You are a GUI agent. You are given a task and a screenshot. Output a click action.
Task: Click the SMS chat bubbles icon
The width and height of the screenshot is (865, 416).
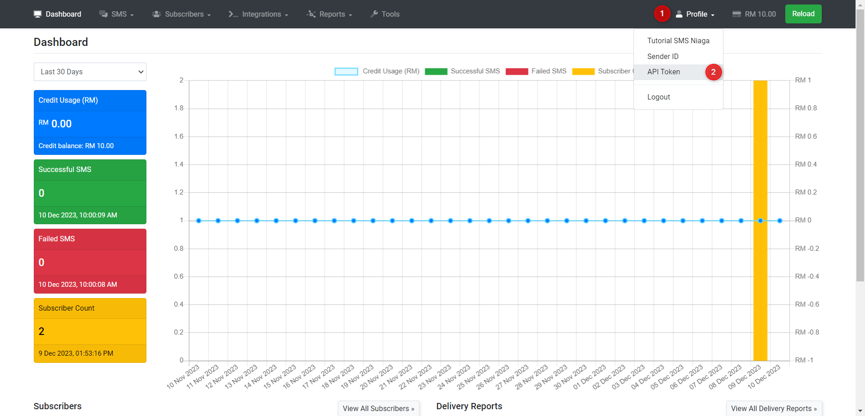(103, 14)
